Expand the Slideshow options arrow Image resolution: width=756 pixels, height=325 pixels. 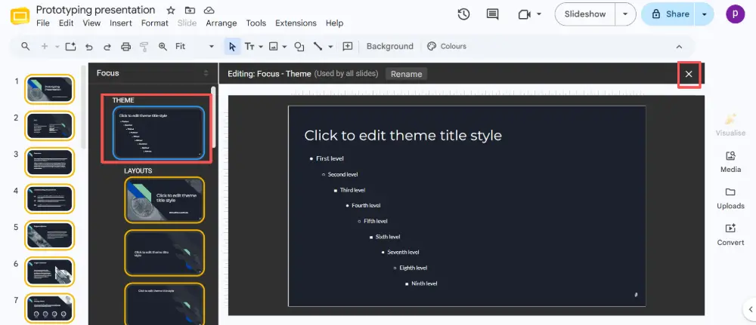(x=625, y=14)
